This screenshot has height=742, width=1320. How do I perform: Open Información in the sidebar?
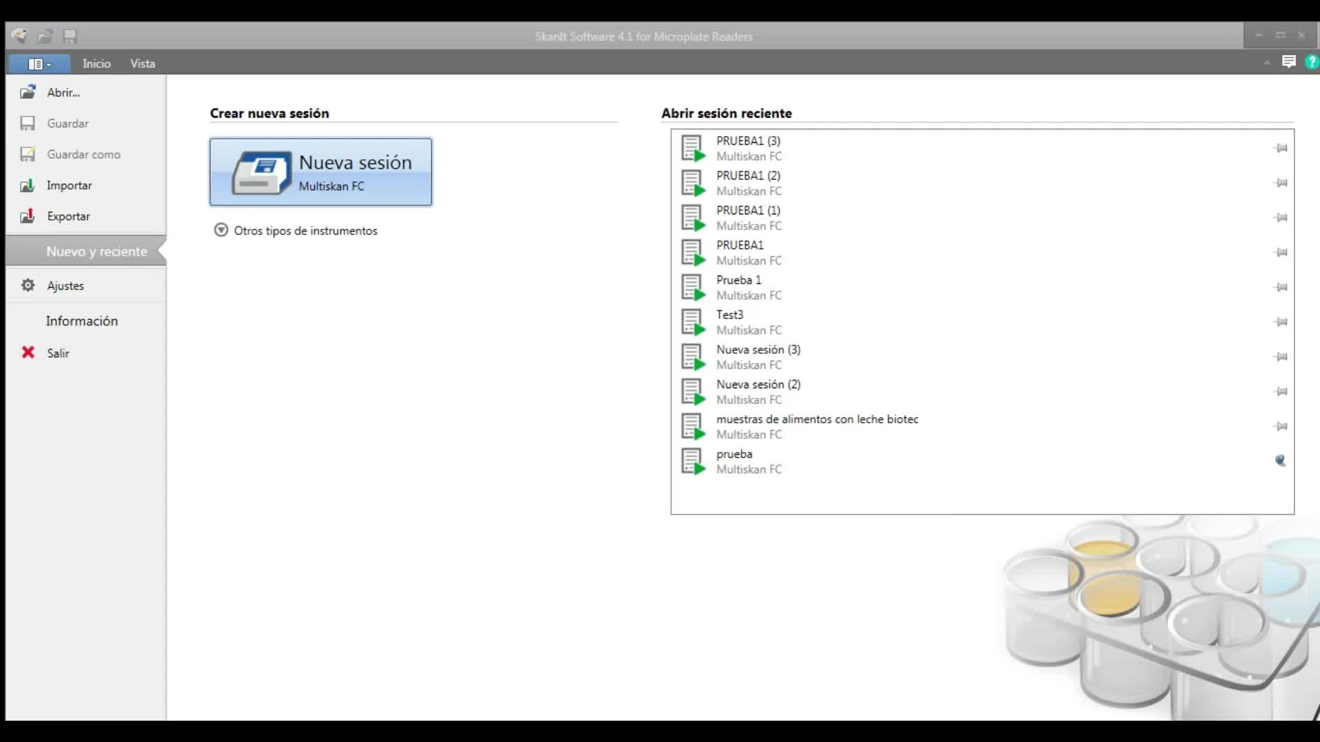82,321
